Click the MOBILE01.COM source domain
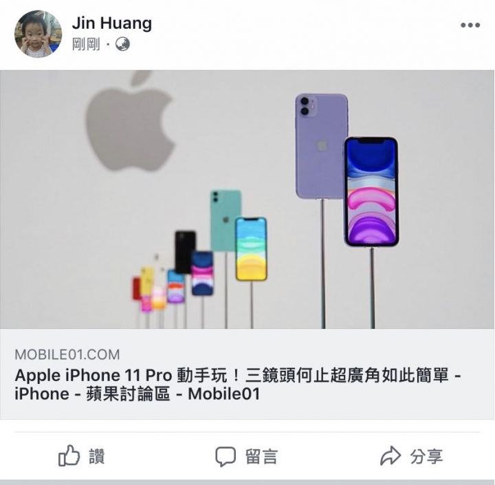Viewport: 495px width, 485px height. tap(67, 354)
